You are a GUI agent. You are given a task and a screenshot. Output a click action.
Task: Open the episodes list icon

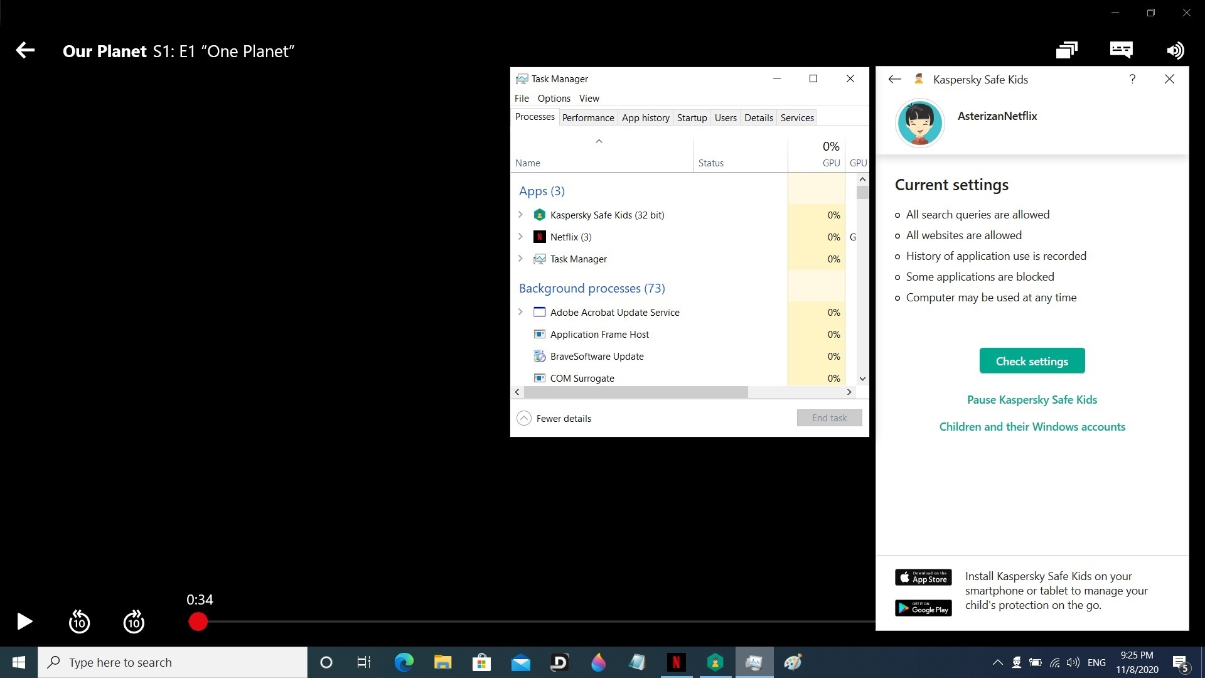(x=1066, y=50)
